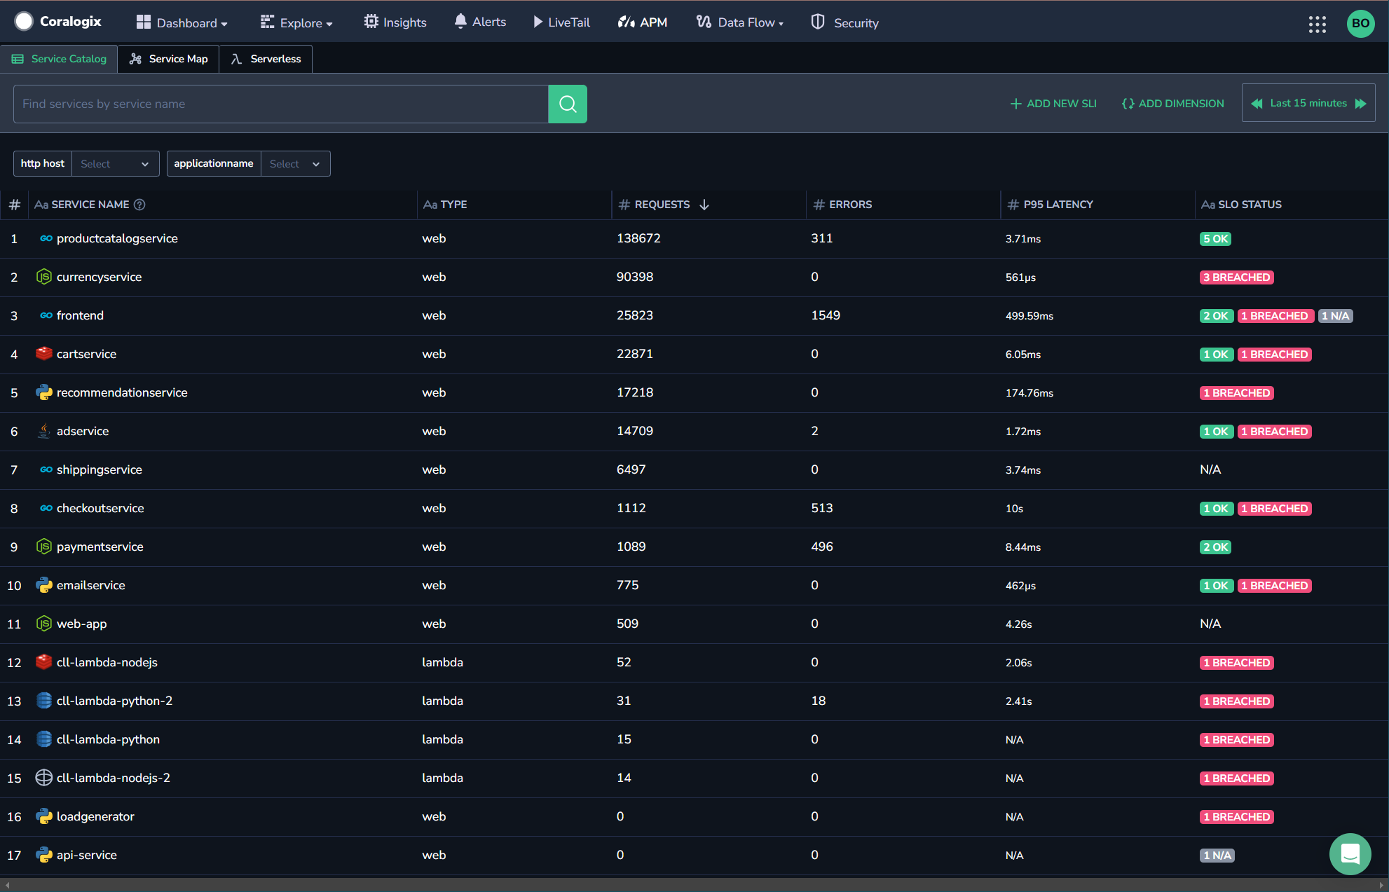Click the productcatalogservice Go icon
1389x892 pixels.
tap(46, 238)
